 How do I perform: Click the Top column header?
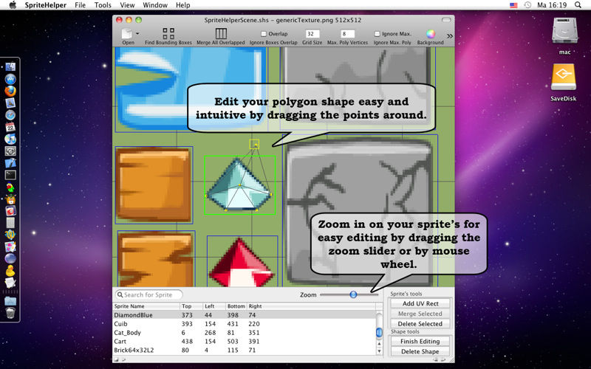pyautogui.click(x=191, y=306)
